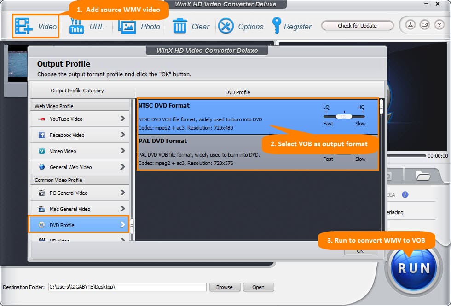Expand the DVD Profile category arrow
This screenshot has height=306, width=451.
click(x=122, y=225)
